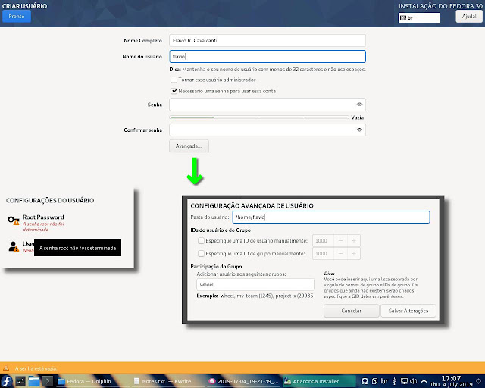Expand hidden system tray icons arrow
Screen dimensions: 485x388
pos(424,381)
